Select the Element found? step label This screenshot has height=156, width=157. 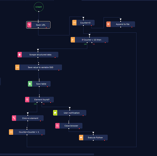coord(42,99)
